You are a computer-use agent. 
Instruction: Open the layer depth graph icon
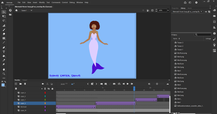(52, 84)
